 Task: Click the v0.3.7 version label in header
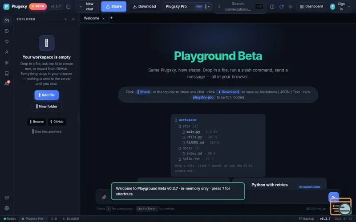click(x=56, y=6)
